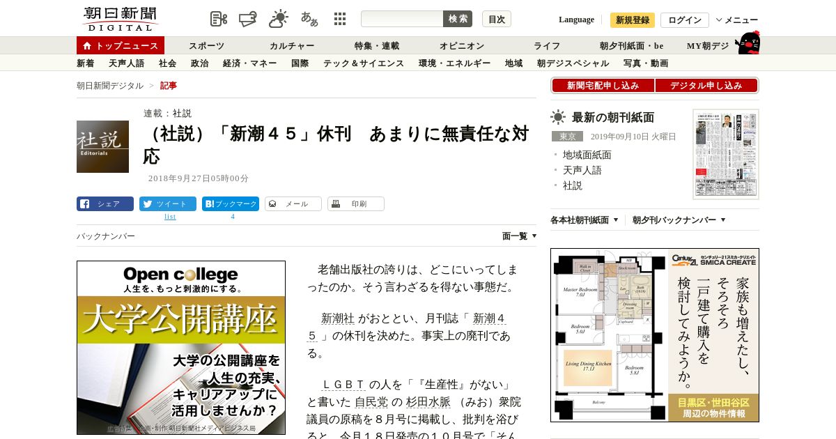
Task: Open 社説 link in the sidebar
Action: pyautogui.click(x=573, y=185)
